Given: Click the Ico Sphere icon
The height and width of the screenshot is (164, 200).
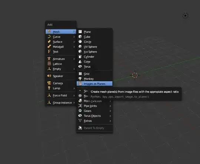Looking at the screenshot, I should point(80,52).
